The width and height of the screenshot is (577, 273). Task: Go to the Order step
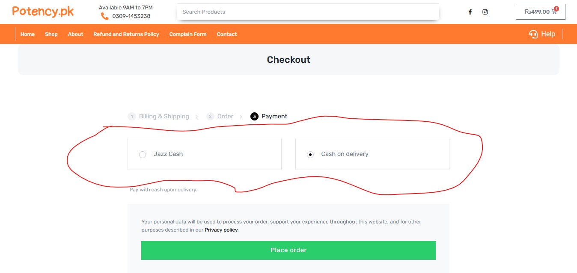coord(225,117)
